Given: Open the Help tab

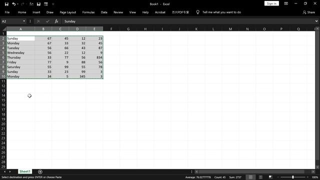Looking at the screenshot, I should coord(145,12).
